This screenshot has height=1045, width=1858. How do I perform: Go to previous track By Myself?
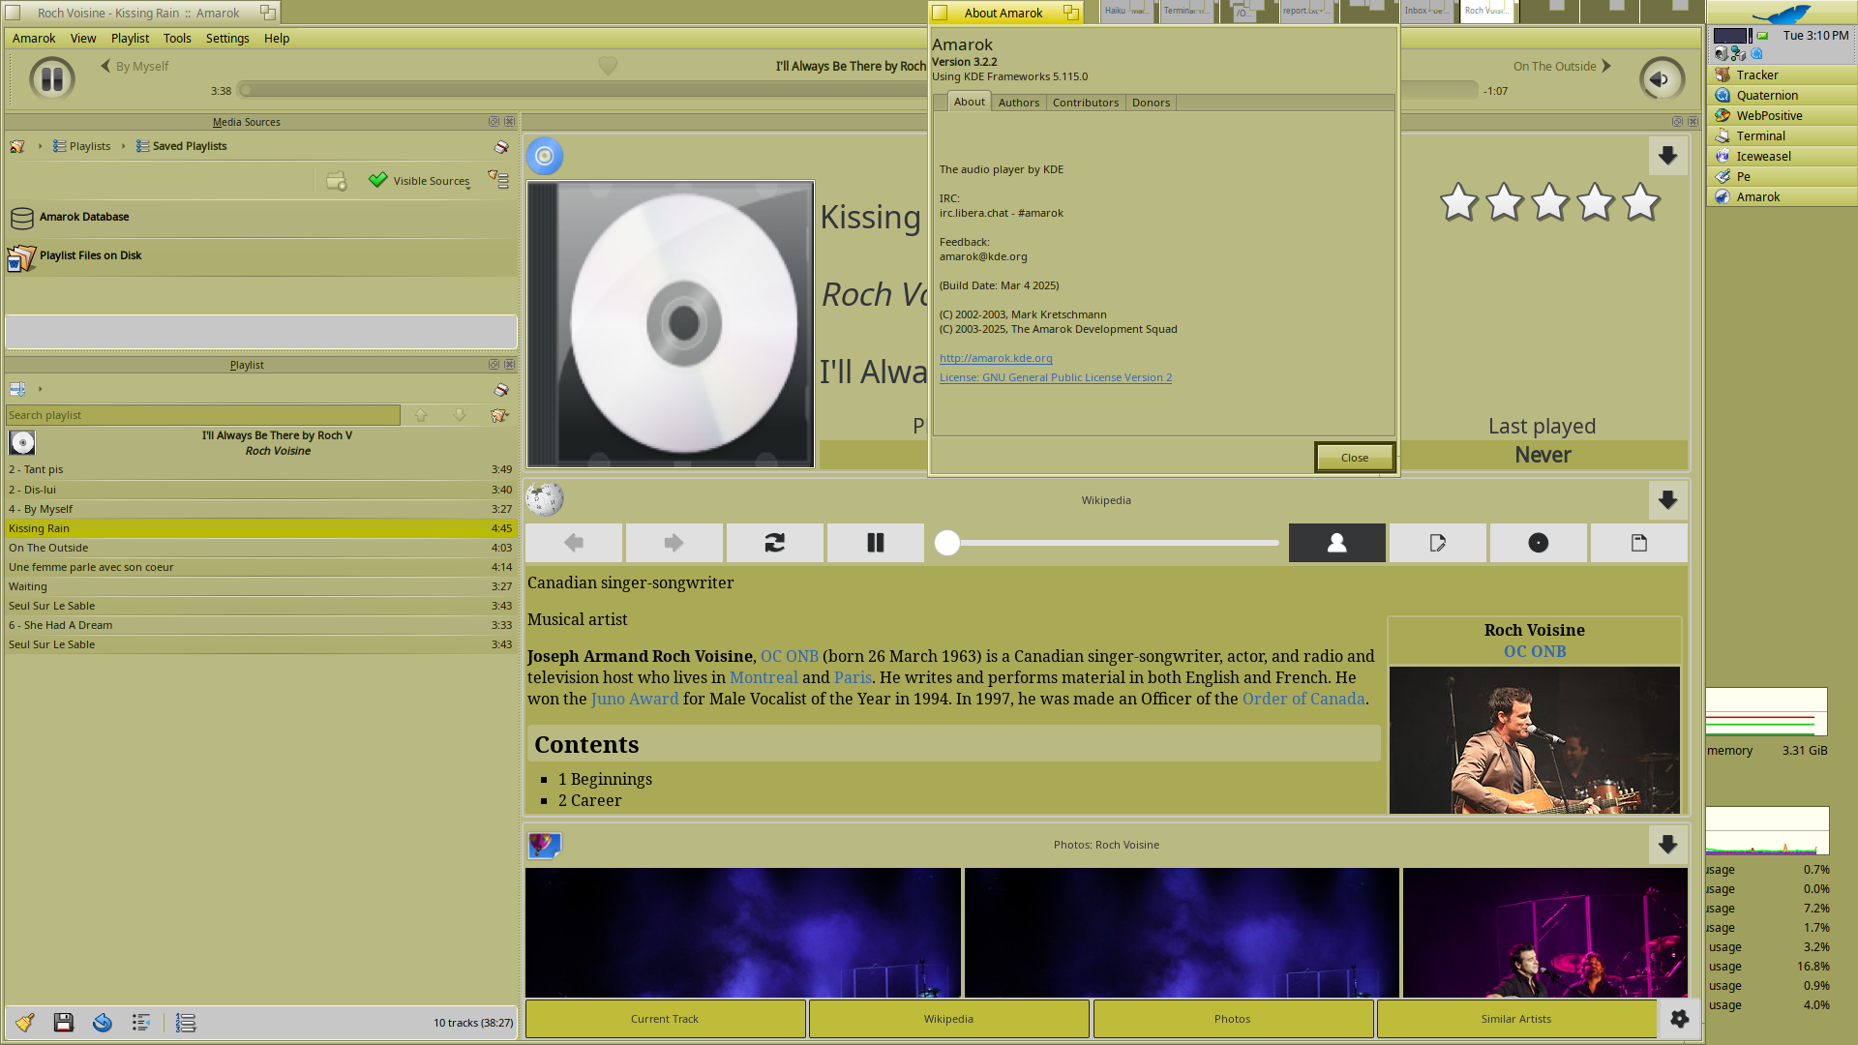coord(135,66)
